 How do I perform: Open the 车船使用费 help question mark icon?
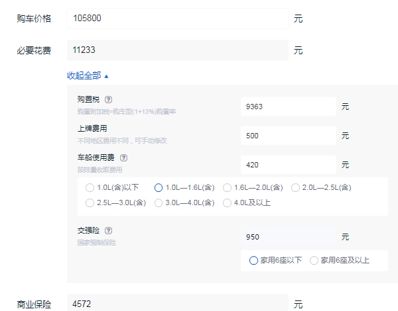tap(123, 157)
